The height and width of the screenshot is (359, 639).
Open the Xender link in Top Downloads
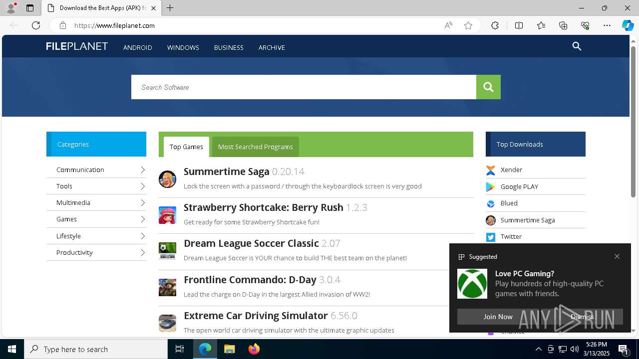pyautogui.click(x=511, y=170)
